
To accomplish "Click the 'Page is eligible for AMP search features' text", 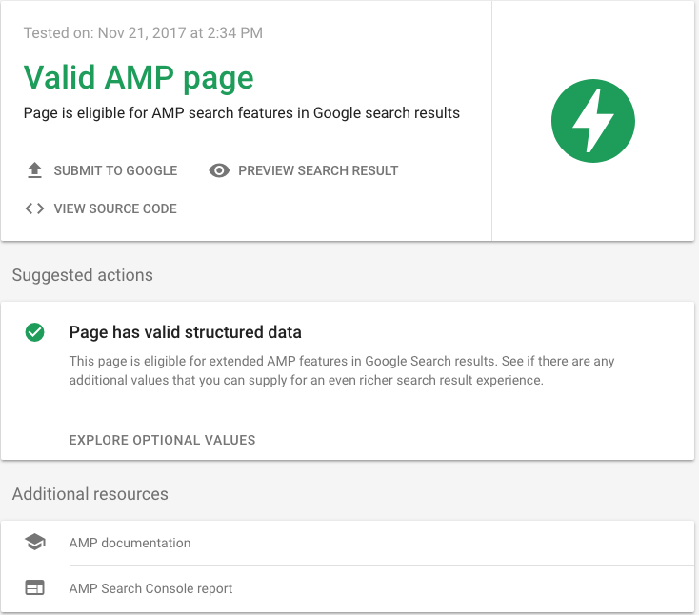I will [x=241, y=112].
